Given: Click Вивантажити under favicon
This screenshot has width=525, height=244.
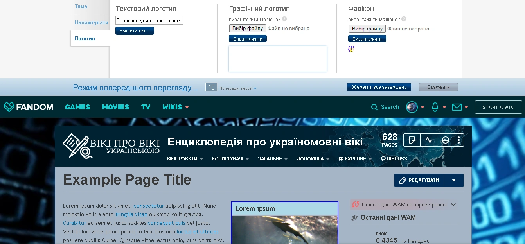Looking at the screenshot, I should coord(367,39).
